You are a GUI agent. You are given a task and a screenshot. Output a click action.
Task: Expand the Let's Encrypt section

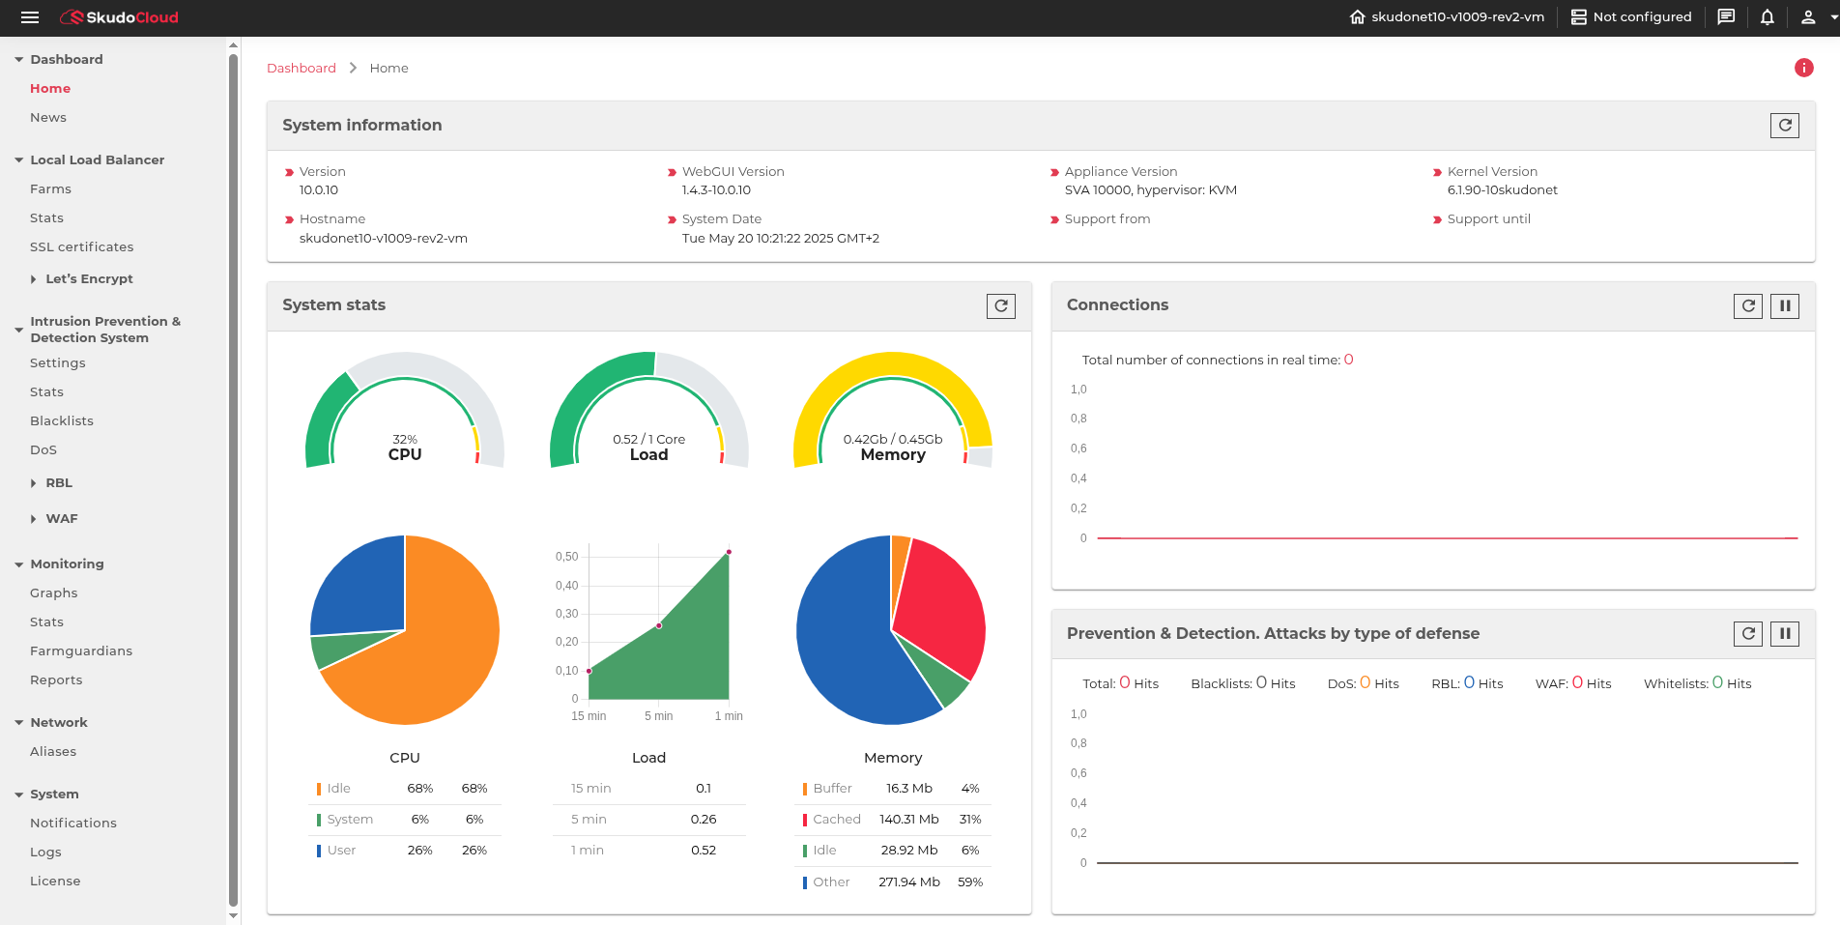tap(81, 279)
